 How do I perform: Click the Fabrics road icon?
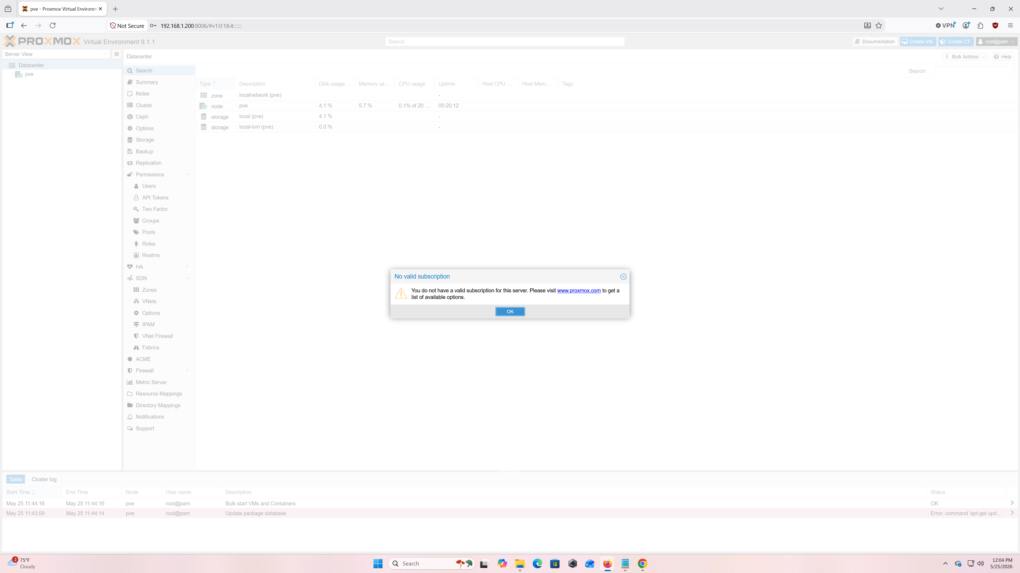tap(136, 348)
